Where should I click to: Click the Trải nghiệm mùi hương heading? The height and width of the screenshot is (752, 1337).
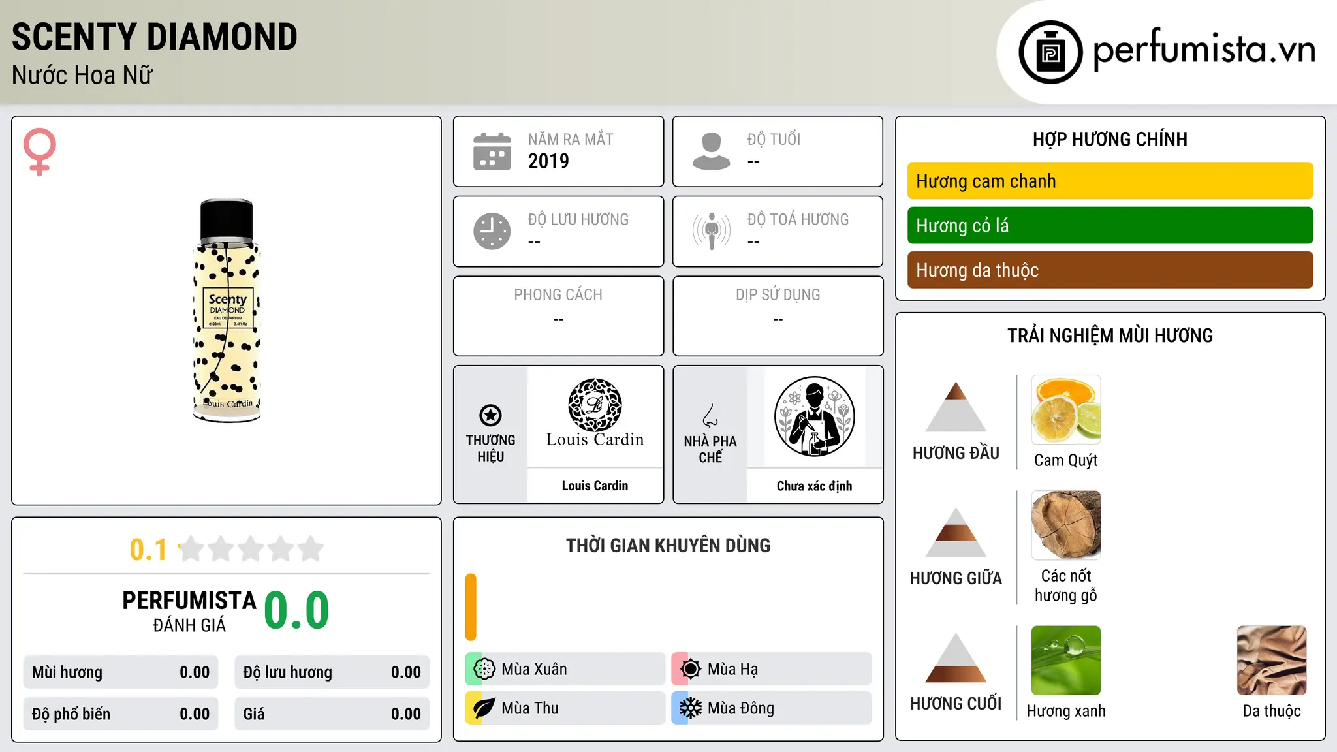click(x=1110, y=336)
